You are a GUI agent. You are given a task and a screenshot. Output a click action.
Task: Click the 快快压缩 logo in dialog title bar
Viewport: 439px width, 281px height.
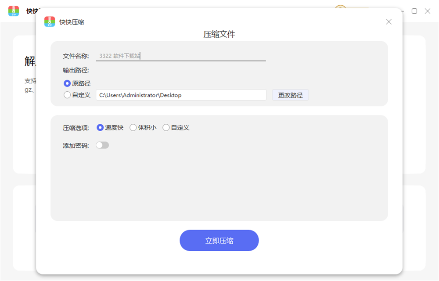click(x=50, y=22)
